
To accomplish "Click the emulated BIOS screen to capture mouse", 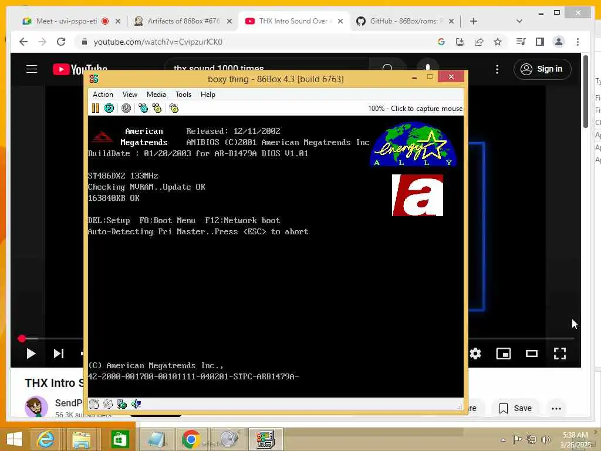I will point(276,256).
